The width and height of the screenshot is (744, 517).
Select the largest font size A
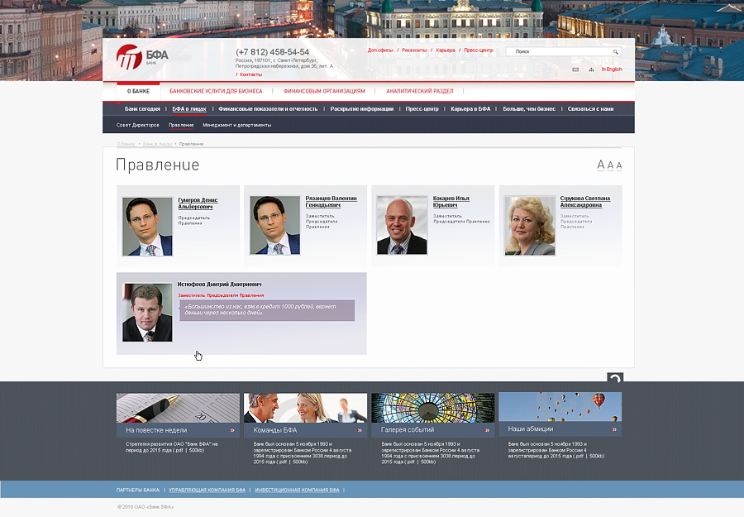[601, 165]
